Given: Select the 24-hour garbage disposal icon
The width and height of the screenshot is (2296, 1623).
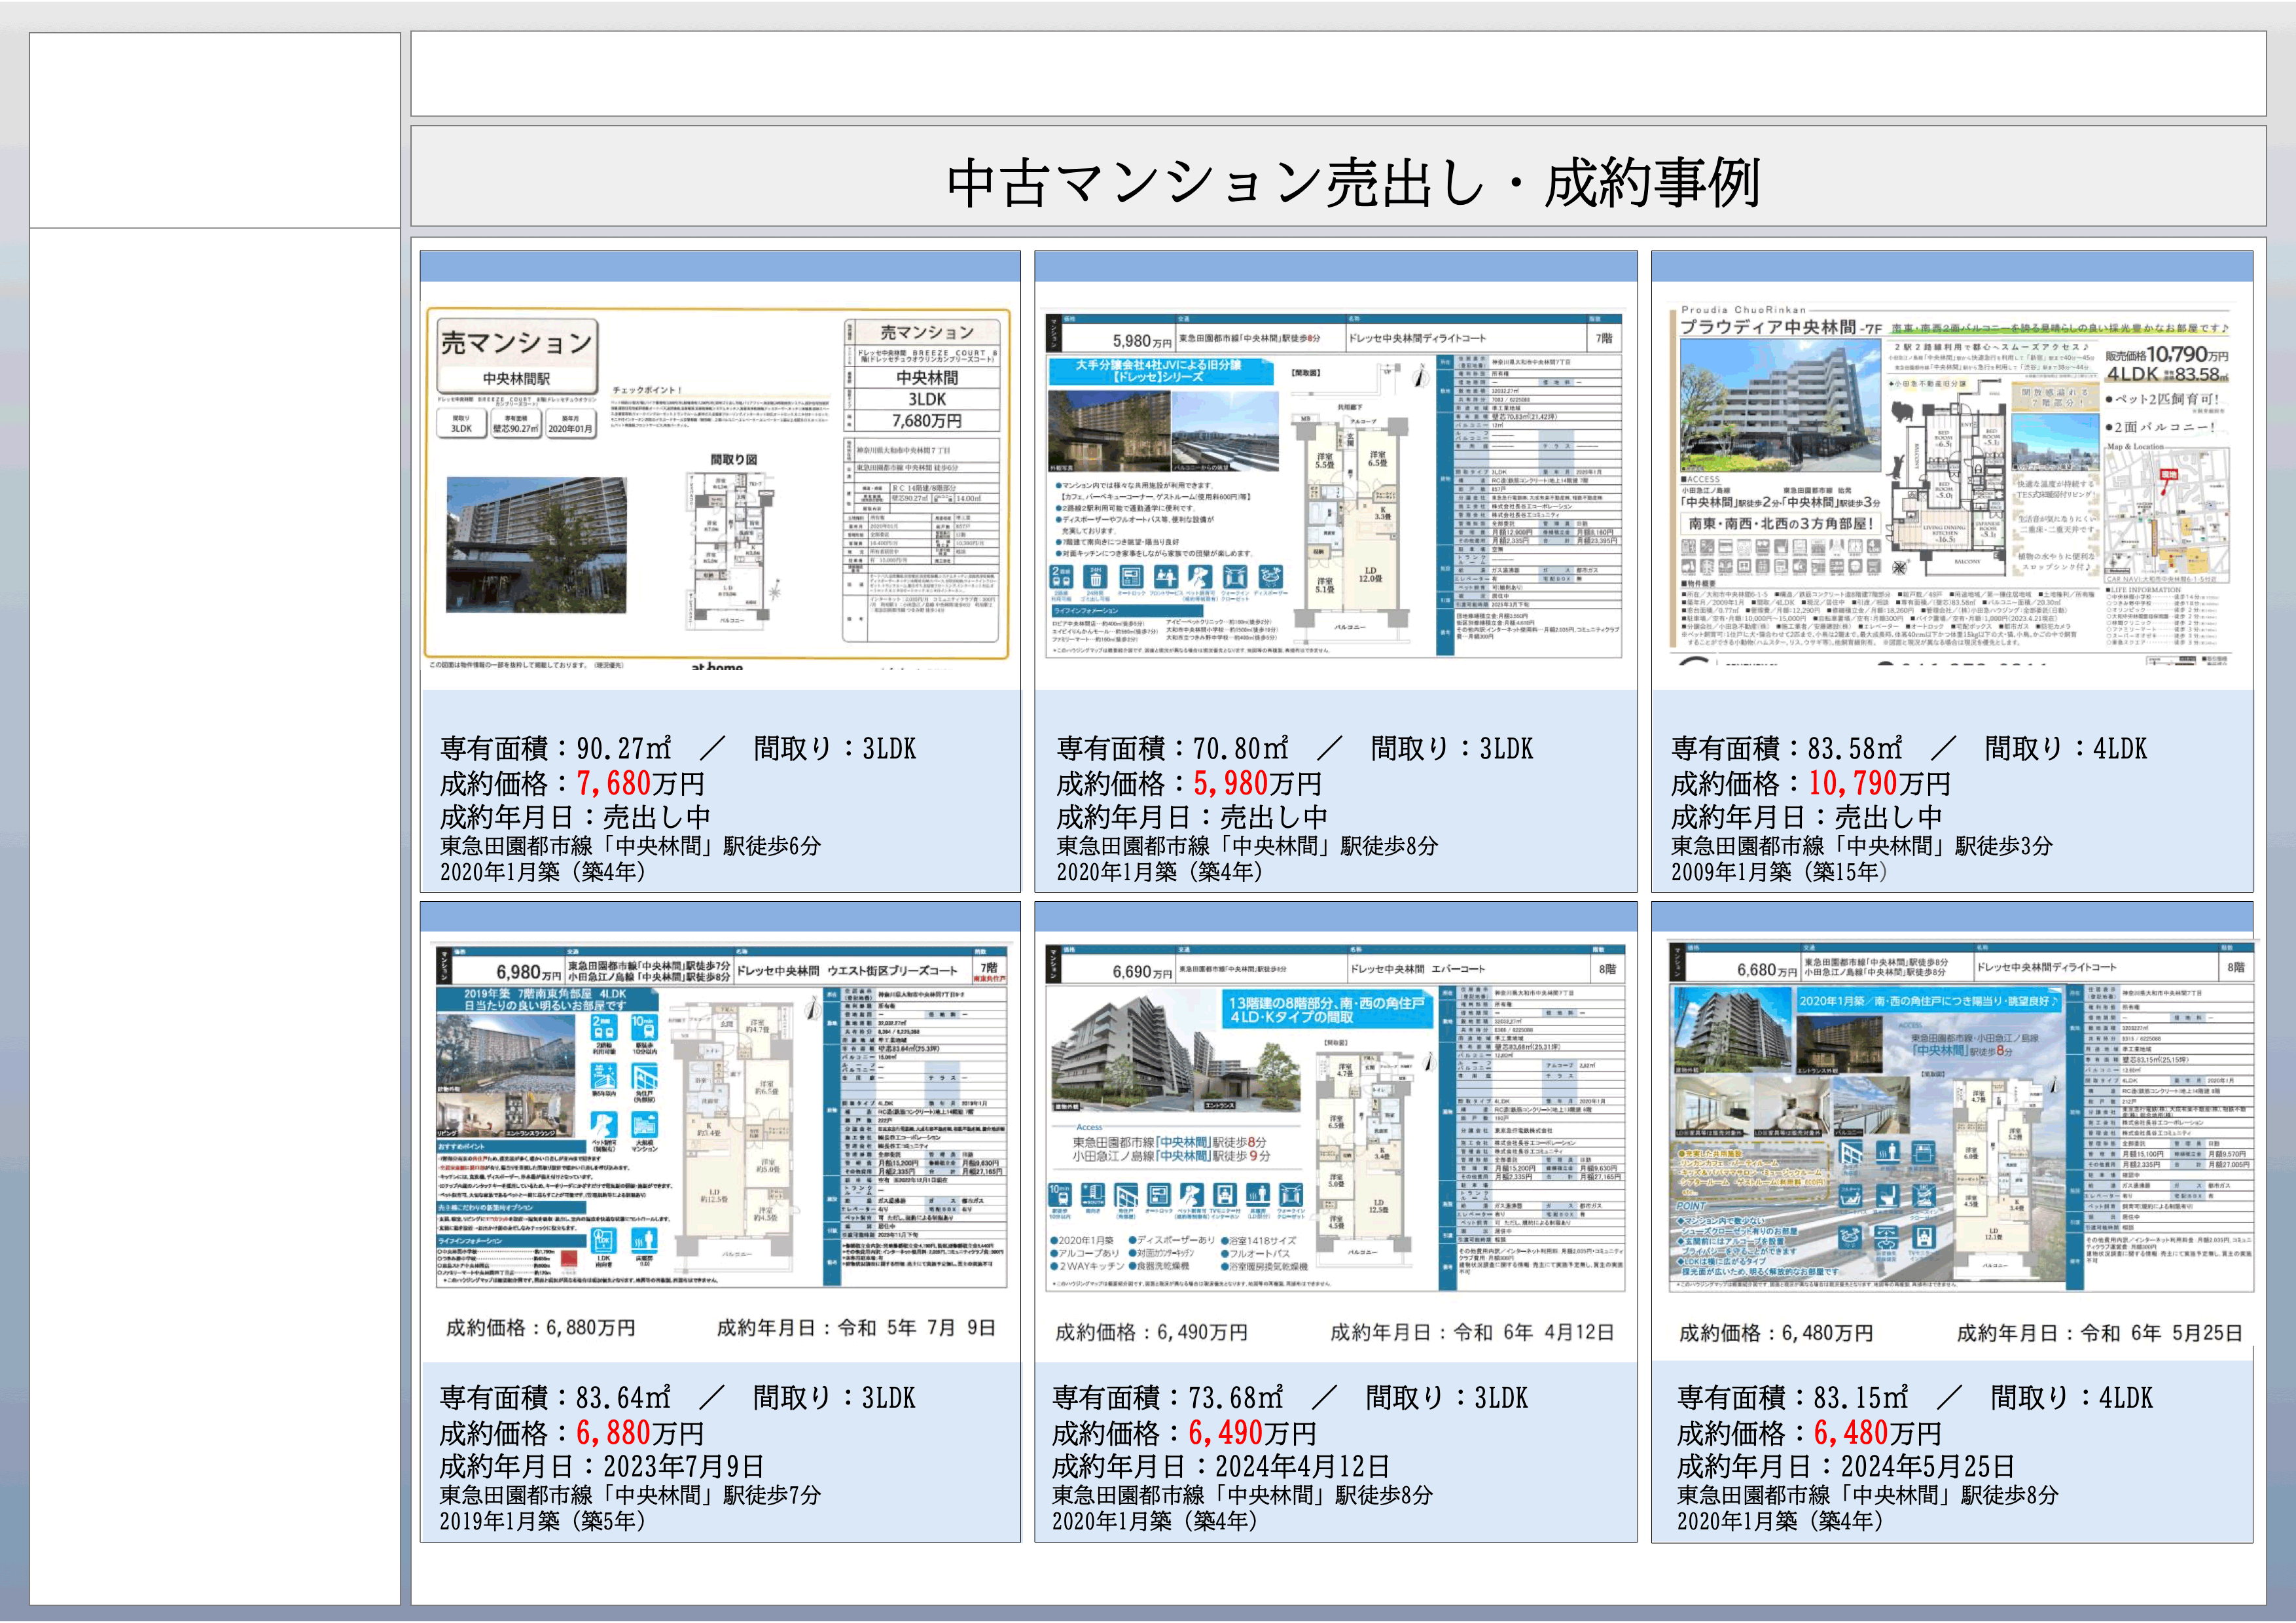Looking at the screenshot, I should click(x=1095, y=578).
